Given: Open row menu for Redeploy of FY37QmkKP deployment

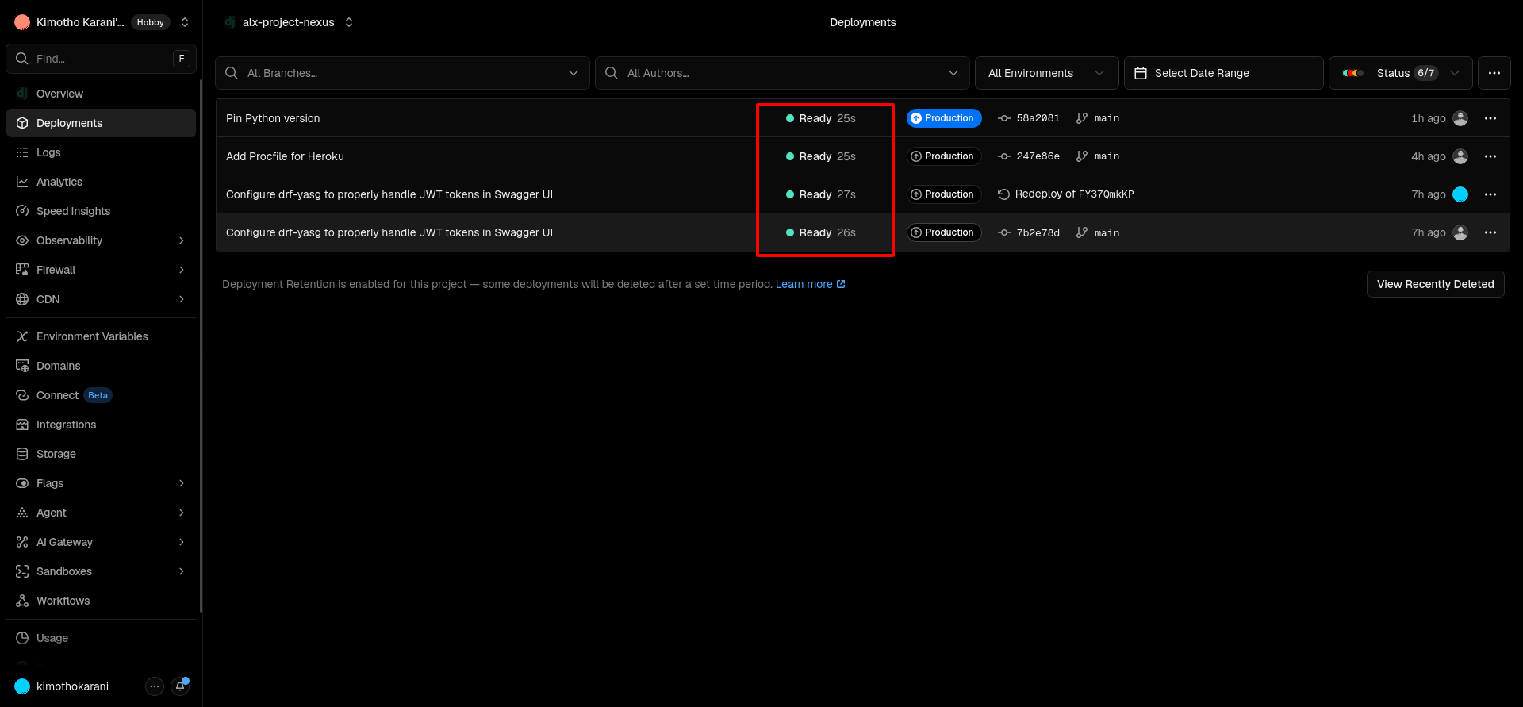Looking at the screenshot, I should [1490, 194].
